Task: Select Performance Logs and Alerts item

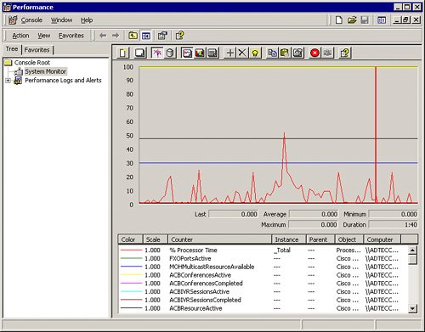Action: tap(63, 81)
